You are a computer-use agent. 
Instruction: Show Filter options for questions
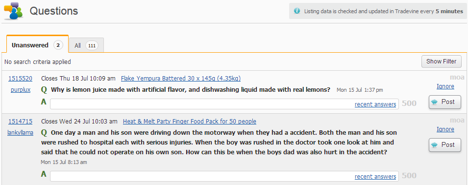(x=441, y=62)
